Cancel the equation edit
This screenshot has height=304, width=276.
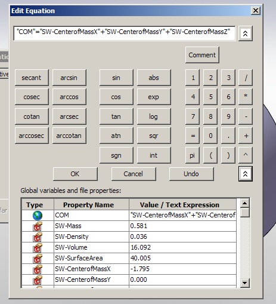pyautogui.click(x=134, y=174)
